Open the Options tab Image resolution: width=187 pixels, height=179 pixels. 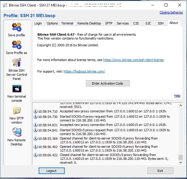[52, 23]
